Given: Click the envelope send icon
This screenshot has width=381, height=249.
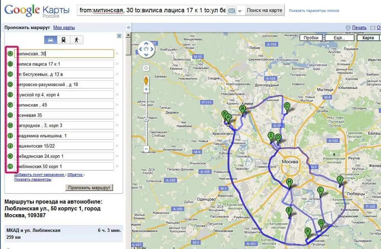Looking at the screenshot, I should (x=372, y=28).
